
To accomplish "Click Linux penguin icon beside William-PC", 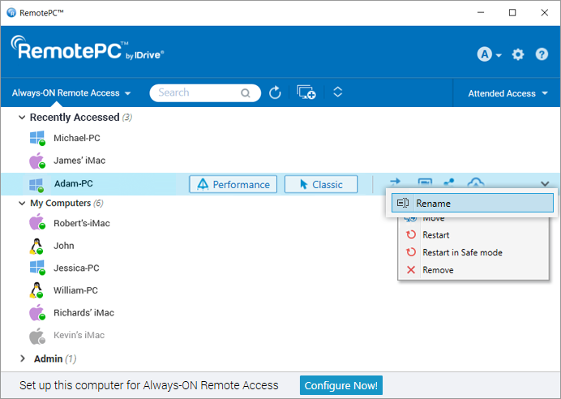I will [36, 290].
